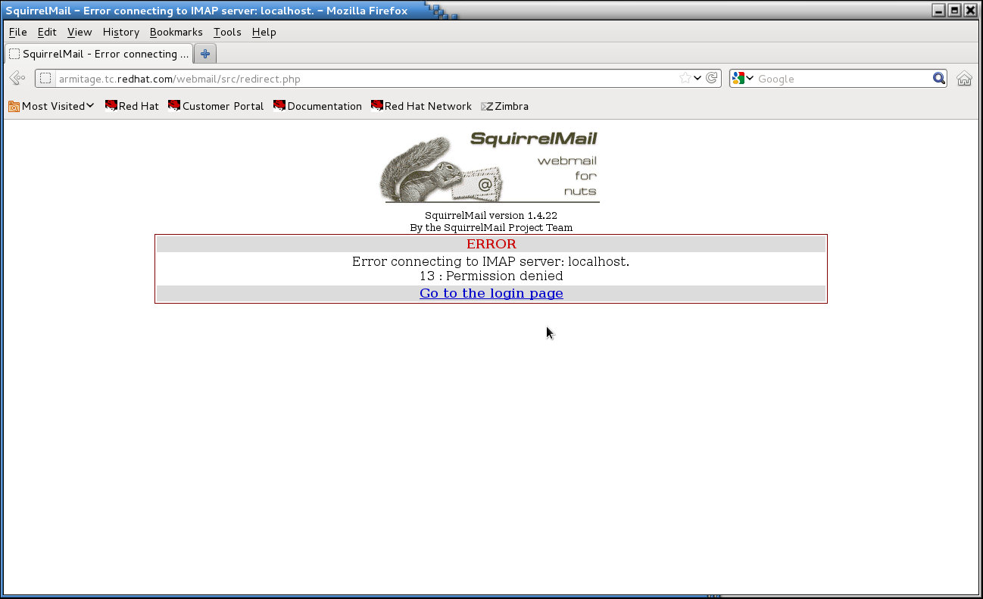Image resolution: width=983 pixels, height=599 pixels.
Task: Open the History menu
Action: pyautogui.click(x=121, y=32)
